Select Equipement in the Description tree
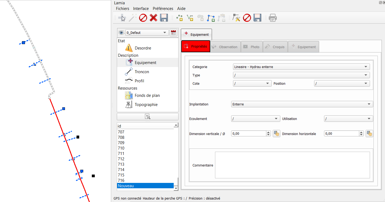 (146, 63)
